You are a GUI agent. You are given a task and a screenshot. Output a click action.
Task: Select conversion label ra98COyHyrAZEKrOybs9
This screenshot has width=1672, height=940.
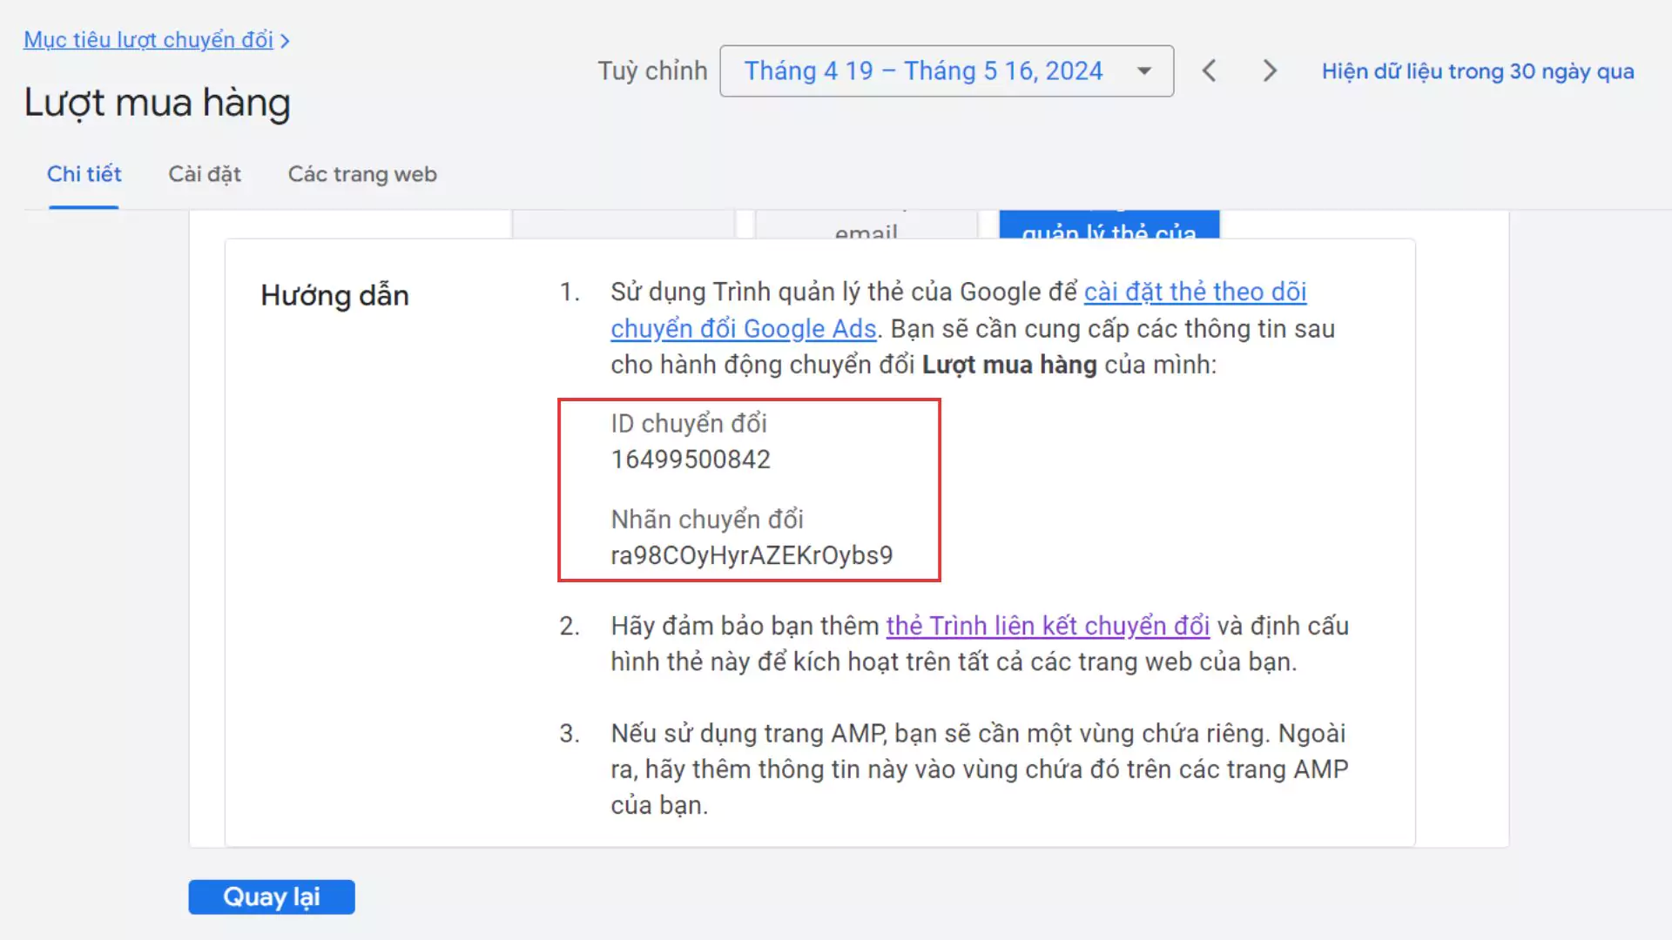click(x=752, y=555)
